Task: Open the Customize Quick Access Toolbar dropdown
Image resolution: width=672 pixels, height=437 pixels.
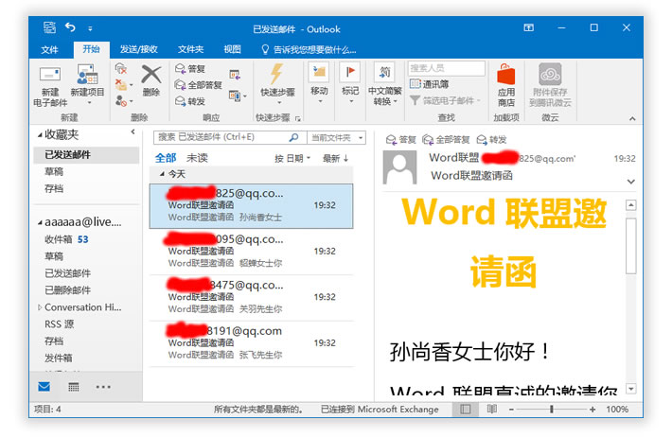Action: 90,28
